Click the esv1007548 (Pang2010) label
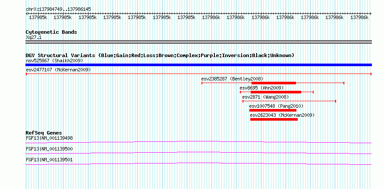 click(276, 106)
